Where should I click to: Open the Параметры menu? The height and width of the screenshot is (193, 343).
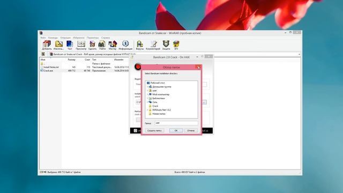click(93, 38)
